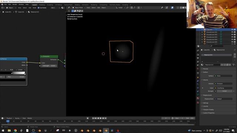Switch to the Modeling workspace tab
Image resolution: width=237 pixels, height=133 pixels.
[42, 5]
